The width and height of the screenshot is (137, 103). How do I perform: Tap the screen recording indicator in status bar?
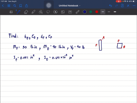click(119, 1)
